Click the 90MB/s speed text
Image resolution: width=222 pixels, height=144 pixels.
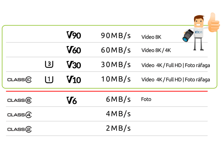click(x=116, y=35)
